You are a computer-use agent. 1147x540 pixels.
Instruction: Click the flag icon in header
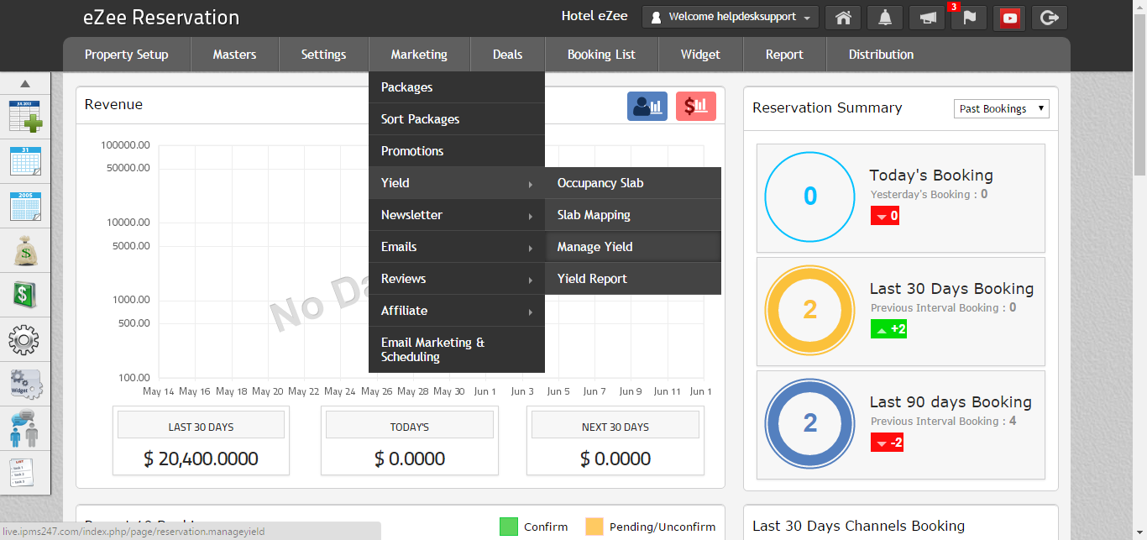click(969, 17)
